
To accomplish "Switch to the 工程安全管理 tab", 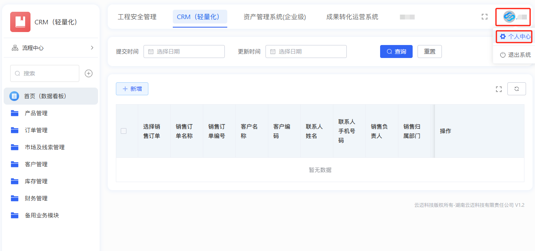I will click(x=137, y=17).
